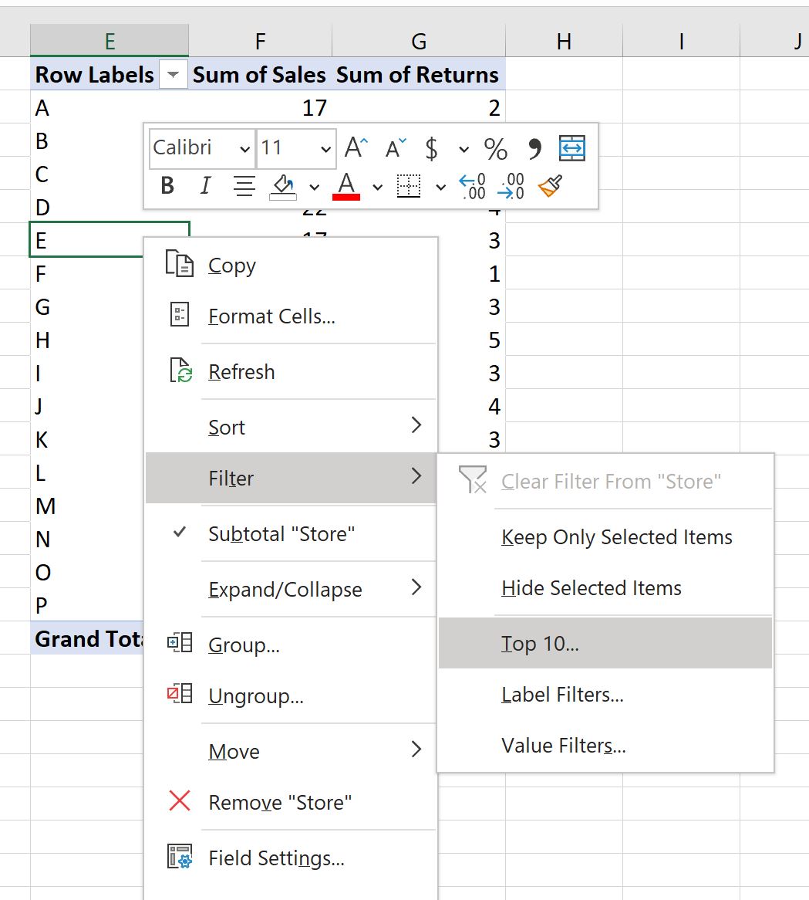Click row label A cell
The image size is (809, 900).
coord(110,108)
